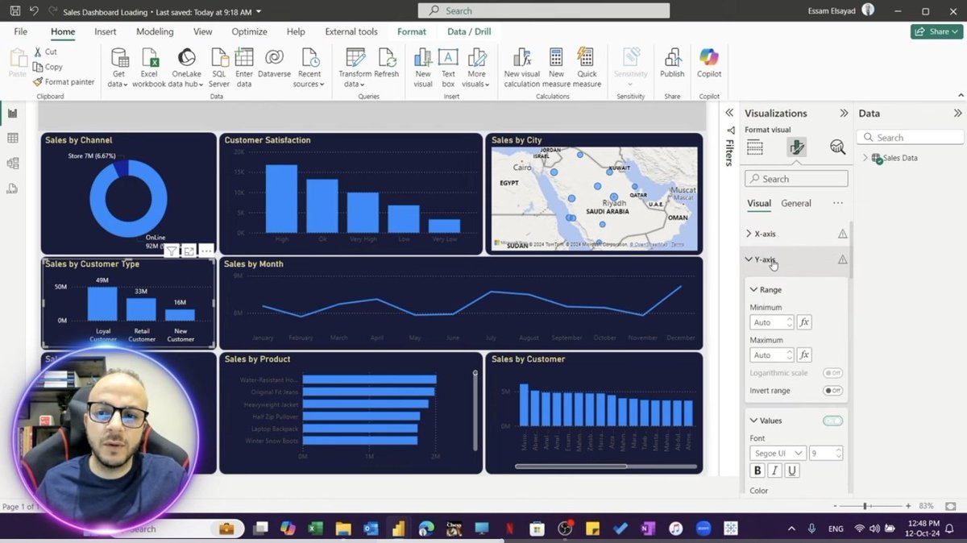This screenshot has height=543, width=967.
Task: Collapse the Data pane
Action: pyautogui.click(x=957, y=114)
